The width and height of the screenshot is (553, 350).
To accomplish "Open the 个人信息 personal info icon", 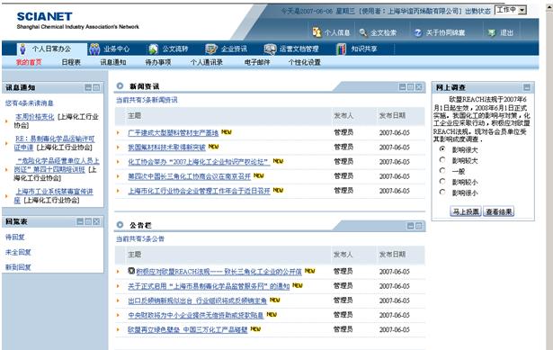I will pos(317,32).
